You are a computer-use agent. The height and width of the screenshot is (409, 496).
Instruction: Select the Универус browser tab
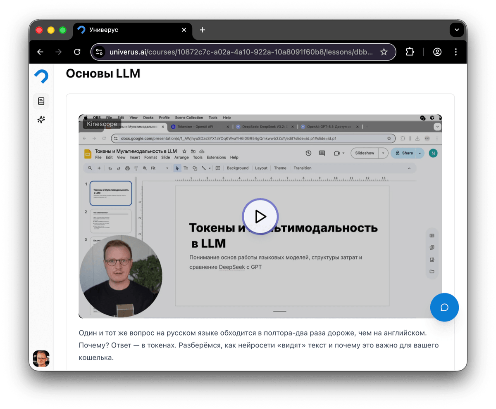[x=124, y=30]
